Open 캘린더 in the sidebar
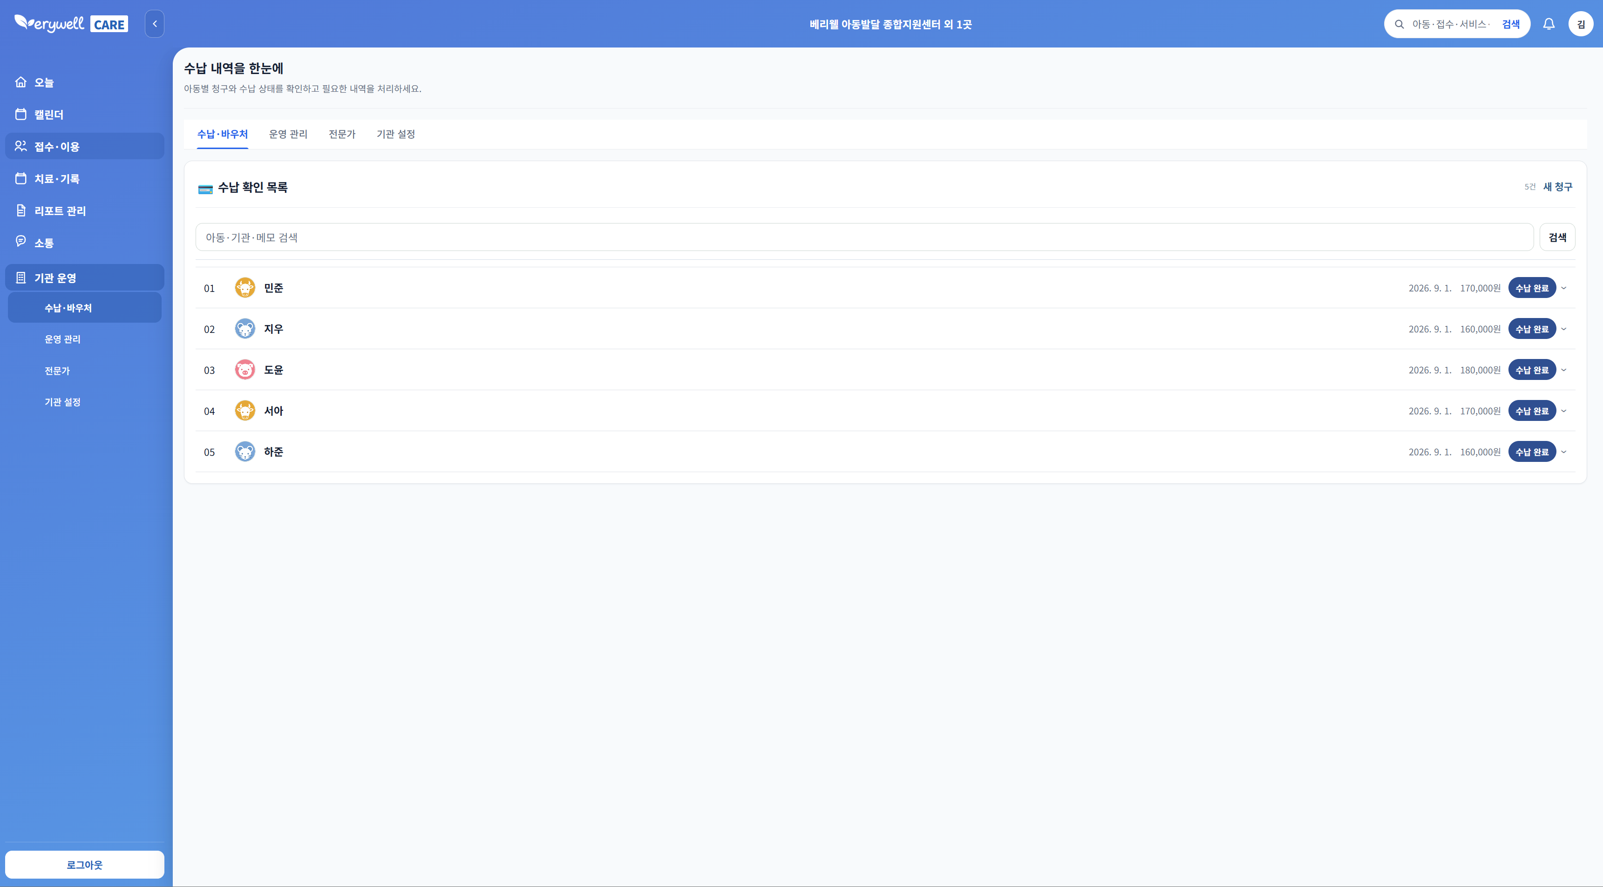 click(85, 114)
